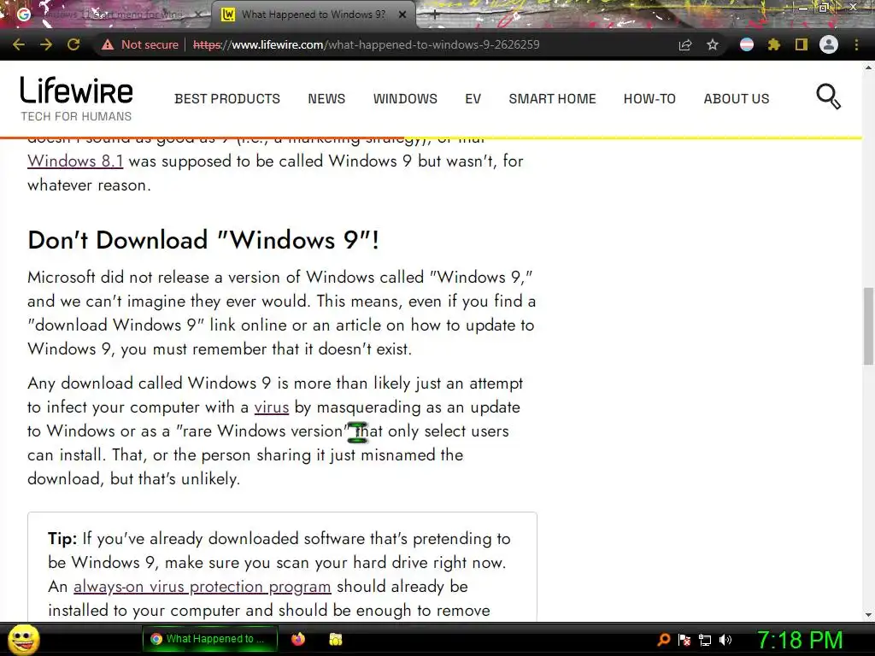Click the bold Tip: label

click(x=62, y=539)
